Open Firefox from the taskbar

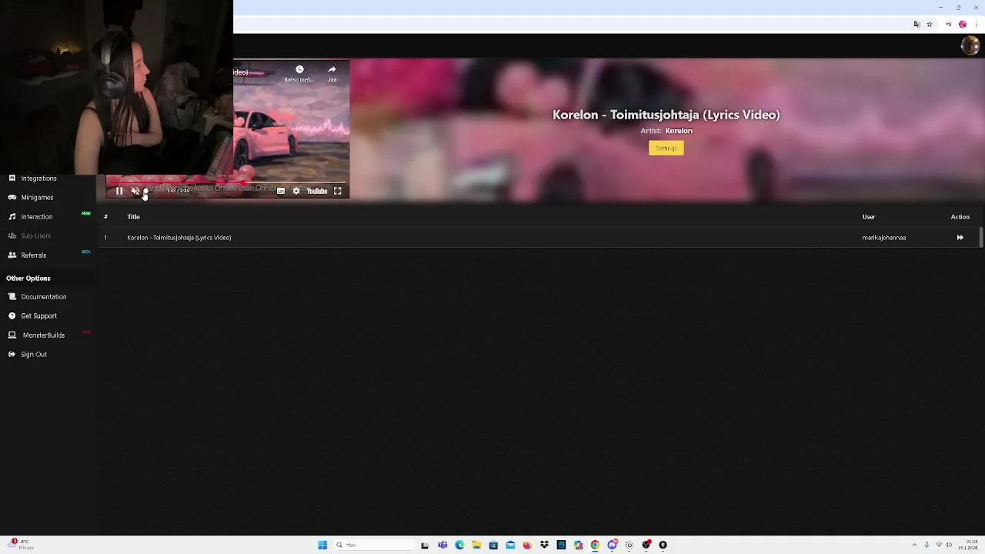point(527,545)
